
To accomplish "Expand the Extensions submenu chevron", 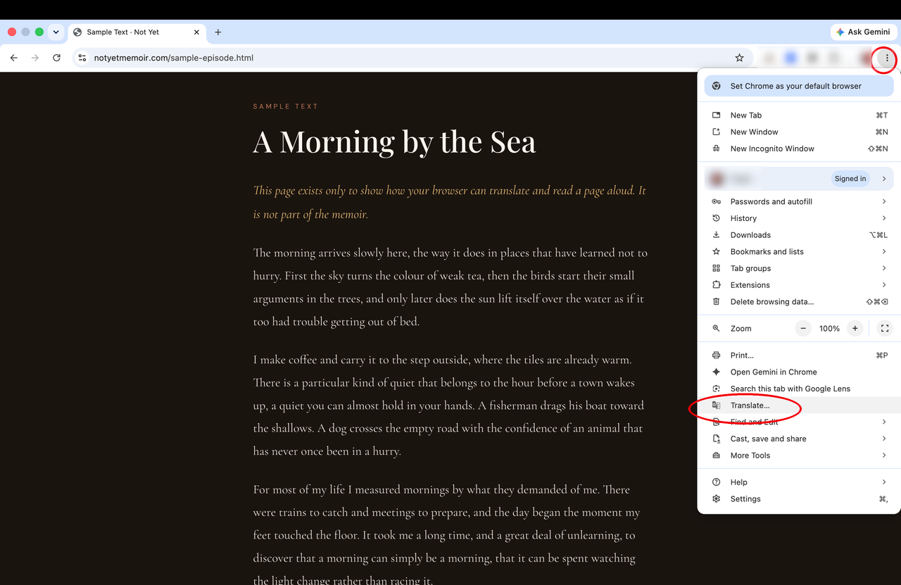I will [884, 285].
